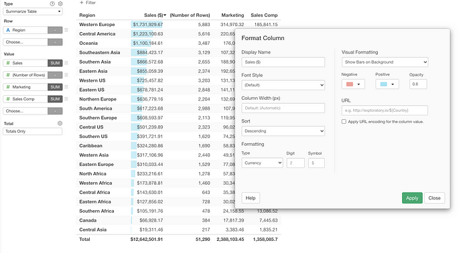Open the Visual Formatting dropdown
The height and width of the screenshot is (253, 469).
(x=385, y=62)
